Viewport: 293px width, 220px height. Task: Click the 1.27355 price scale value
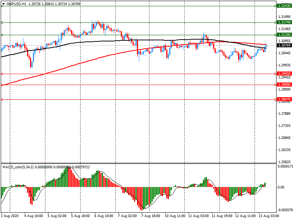[285, 126]
